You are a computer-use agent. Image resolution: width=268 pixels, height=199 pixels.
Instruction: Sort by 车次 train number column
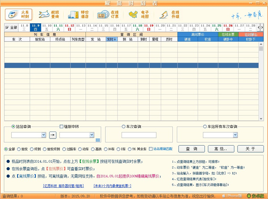[17, 39]
